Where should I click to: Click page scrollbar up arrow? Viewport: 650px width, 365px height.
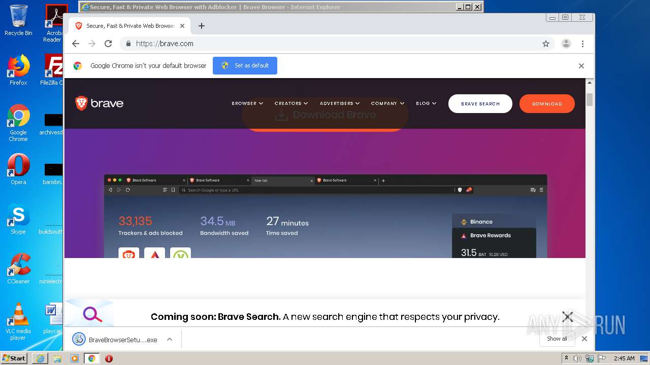click(x=590, y=83)
